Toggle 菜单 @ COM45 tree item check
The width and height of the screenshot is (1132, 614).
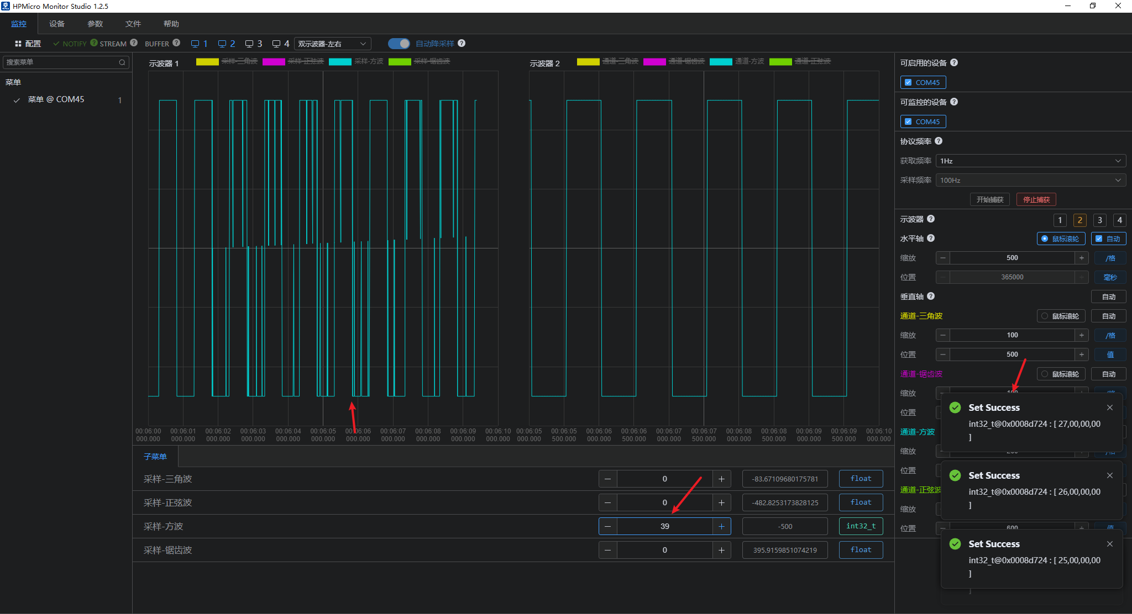(17, 100)
